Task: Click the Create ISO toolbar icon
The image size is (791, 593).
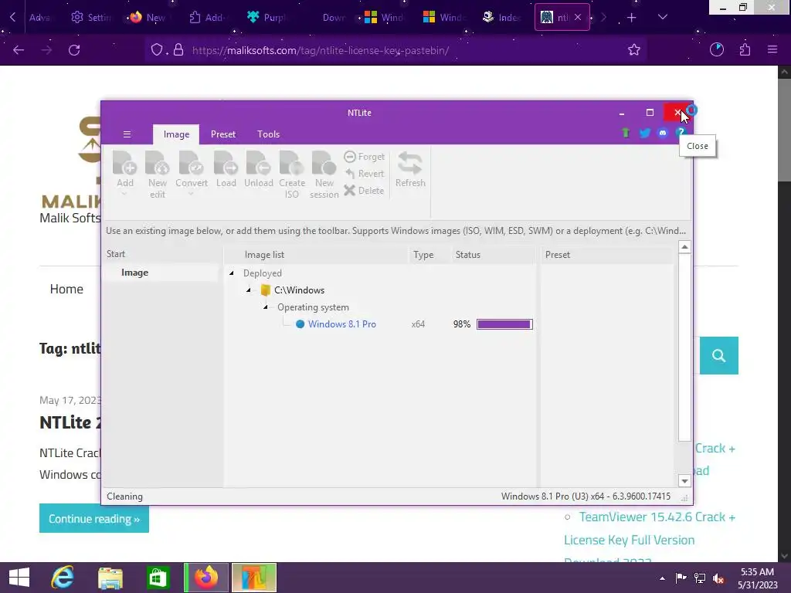Action: (291, 175)
